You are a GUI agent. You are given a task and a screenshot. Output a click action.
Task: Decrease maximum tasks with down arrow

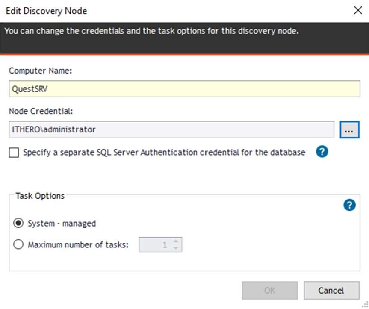pyautogui.click(x=176, y=248)
